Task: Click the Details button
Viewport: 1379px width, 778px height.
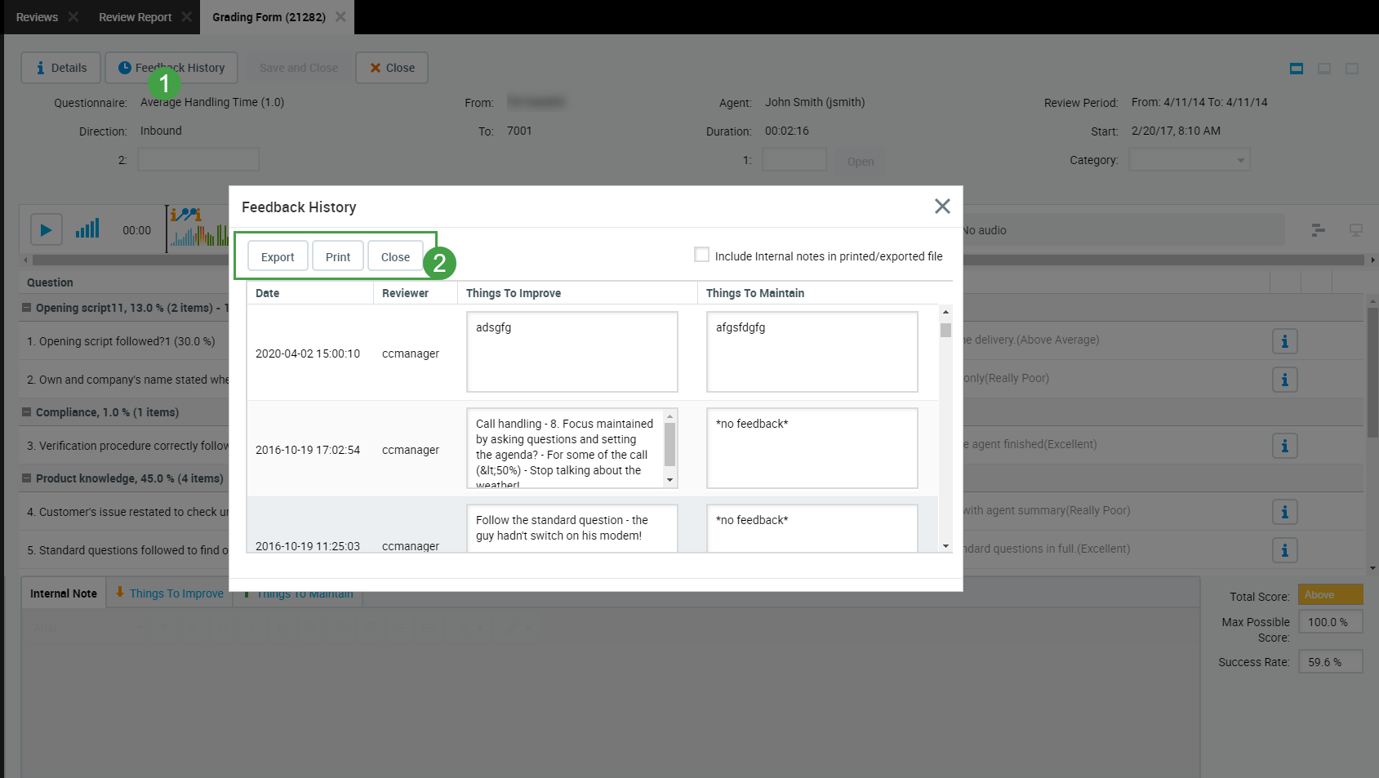Action: 61,68
